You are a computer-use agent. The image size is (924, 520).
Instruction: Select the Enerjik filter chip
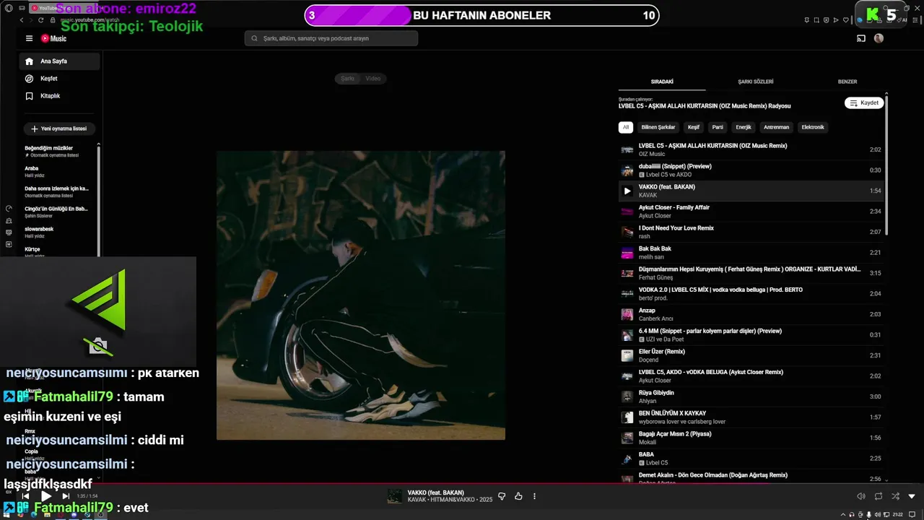point(744,127)
